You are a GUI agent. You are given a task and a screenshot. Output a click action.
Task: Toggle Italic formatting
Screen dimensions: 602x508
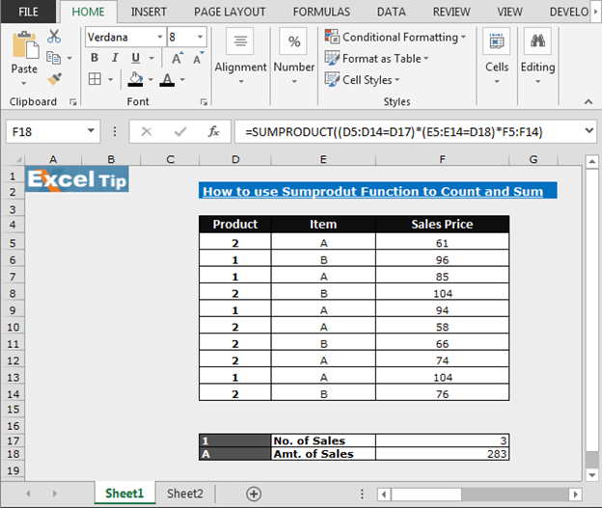(x=113, y=58)
